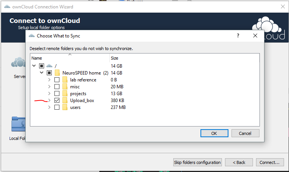The image size is (289, 172).
Task: Collapse the root '/' tree node
Action: (34, 66)
